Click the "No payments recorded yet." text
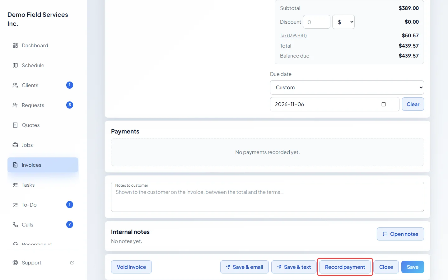The image size is (448, 280). (x=268, y=152)
